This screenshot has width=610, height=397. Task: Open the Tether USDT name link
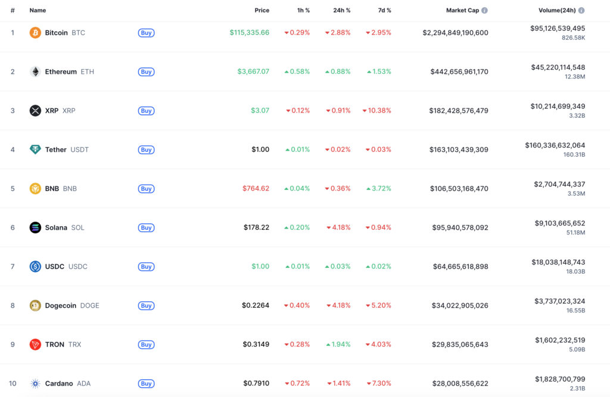pyautogui.click(x=67, y=149)
